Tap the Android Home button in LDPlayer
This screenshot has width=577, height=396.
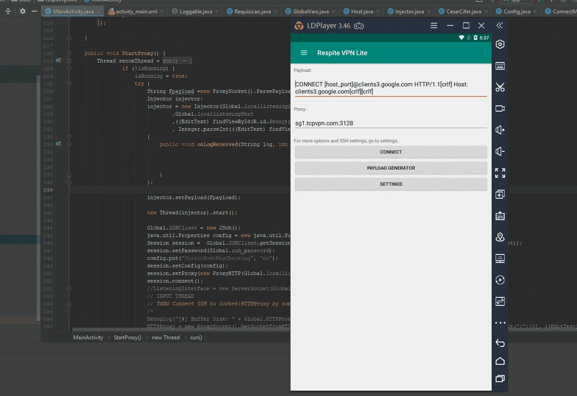pos(500,361)
